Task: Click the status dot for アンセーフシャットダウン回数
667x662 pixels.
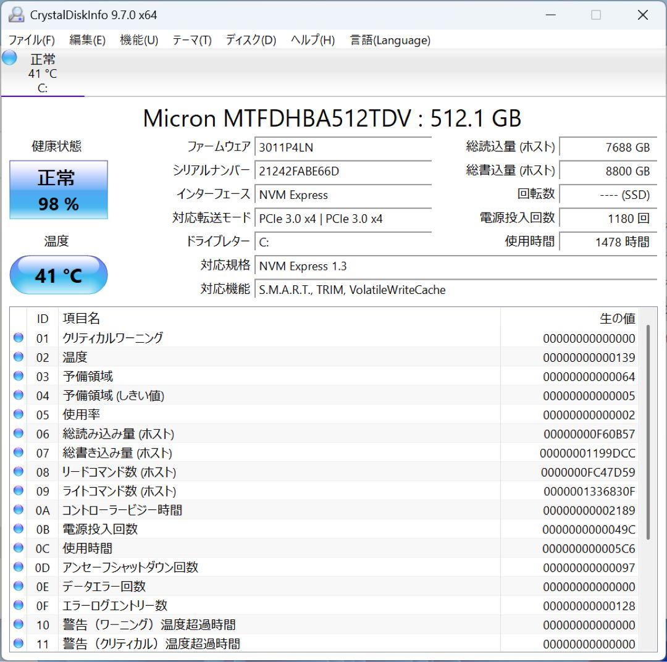Action: pos(18,567)
